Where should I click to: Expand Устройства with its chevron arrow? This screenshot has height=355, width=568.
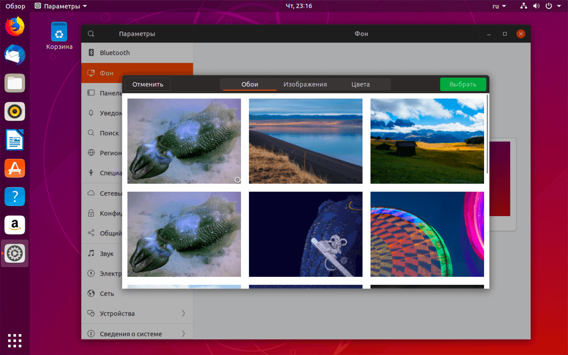(183, 313)
